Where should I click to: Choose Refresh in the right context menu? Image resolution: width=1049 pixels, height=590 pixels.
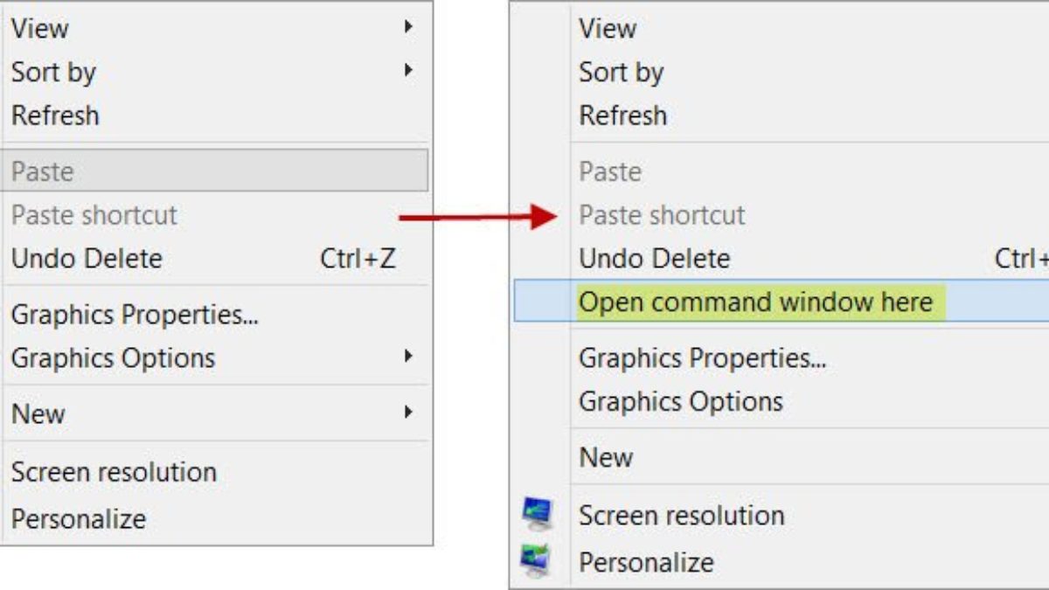[622, 115]
